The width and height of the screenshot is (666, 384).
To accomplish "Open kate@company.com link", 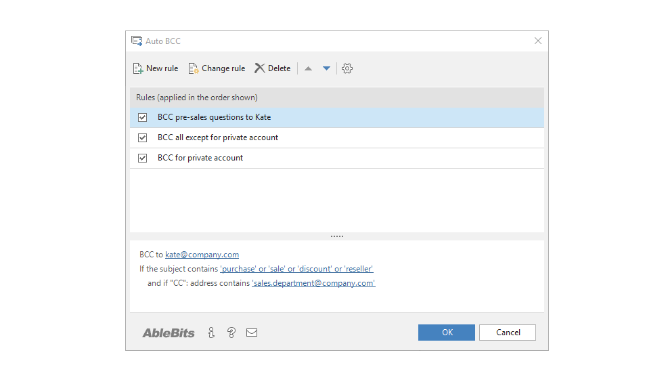I will 202,255.
